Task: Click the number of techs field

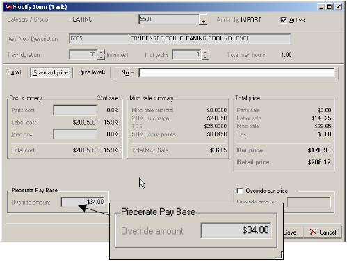Action: [187, 55]
